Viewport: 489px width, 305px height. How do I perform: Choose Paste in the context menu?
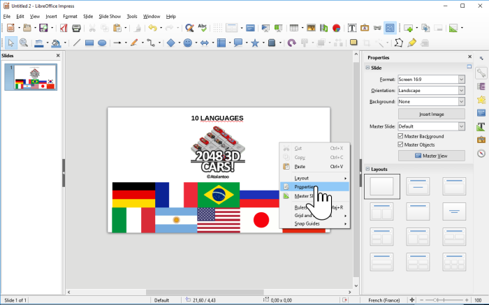tap(314, 167)
